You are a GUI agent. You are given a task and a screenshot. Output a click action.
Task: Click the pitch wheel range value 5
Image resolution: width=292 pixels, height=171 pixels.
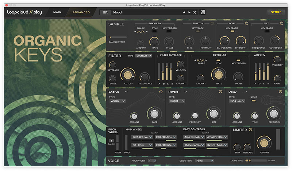point(111,141)
